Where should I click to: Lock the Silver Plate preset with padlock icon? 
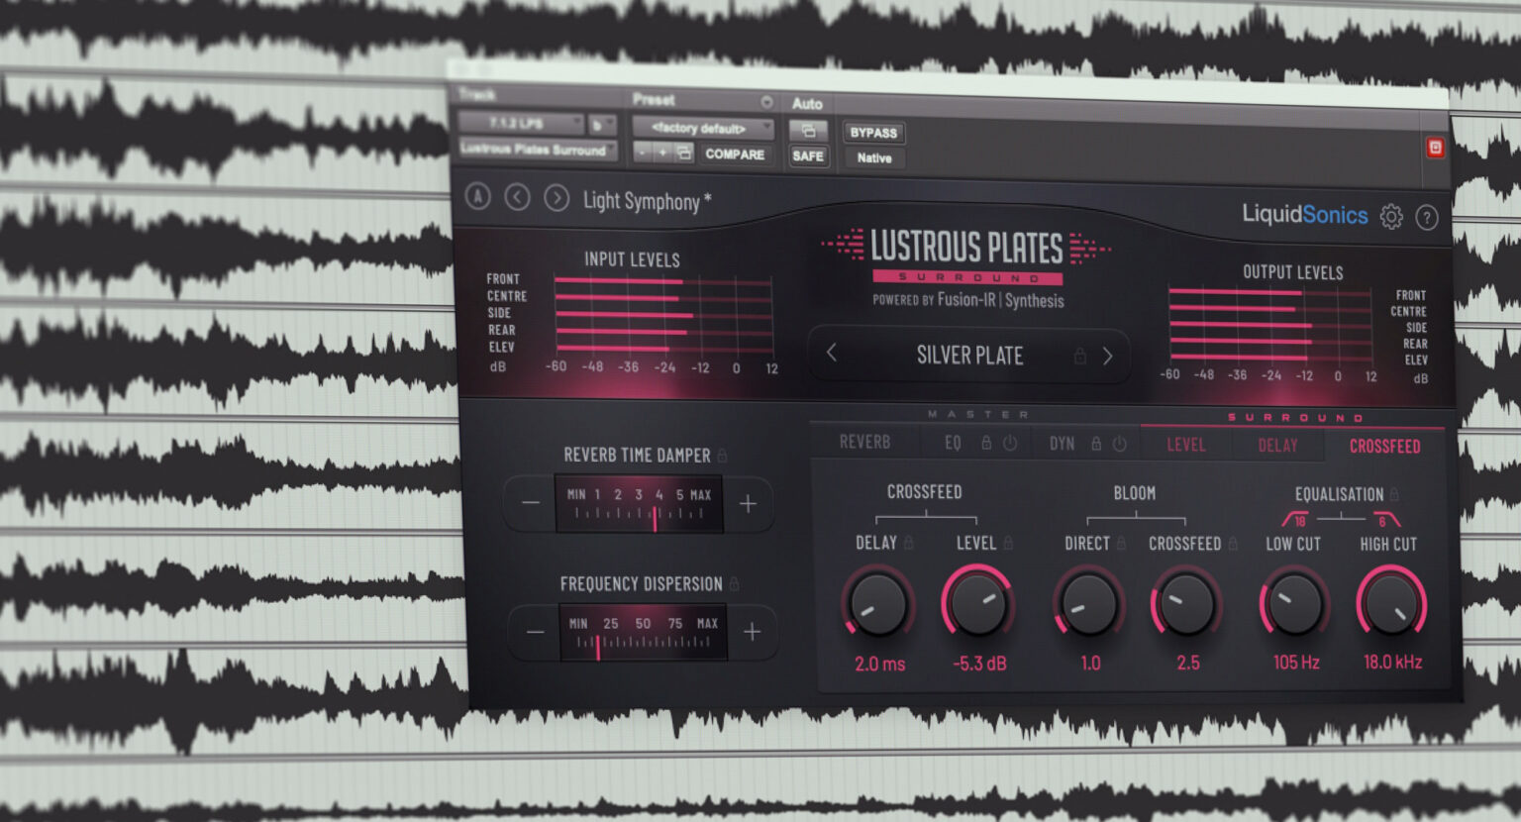[x=1080, y=356]
